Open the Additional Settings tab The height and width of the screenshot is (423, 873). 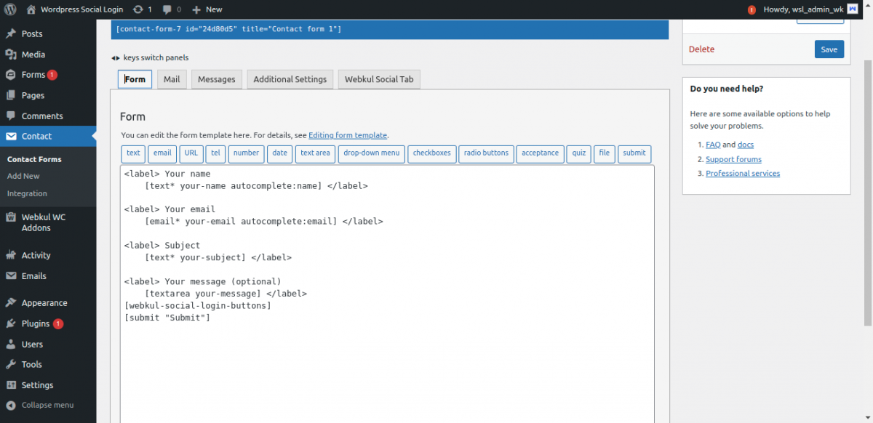[290, 79]
